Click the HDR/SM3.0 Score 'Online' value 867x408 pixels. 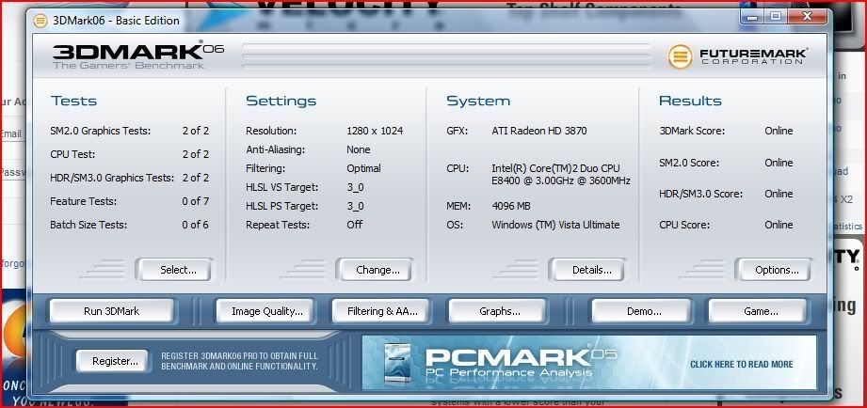[x=779, y=194]
